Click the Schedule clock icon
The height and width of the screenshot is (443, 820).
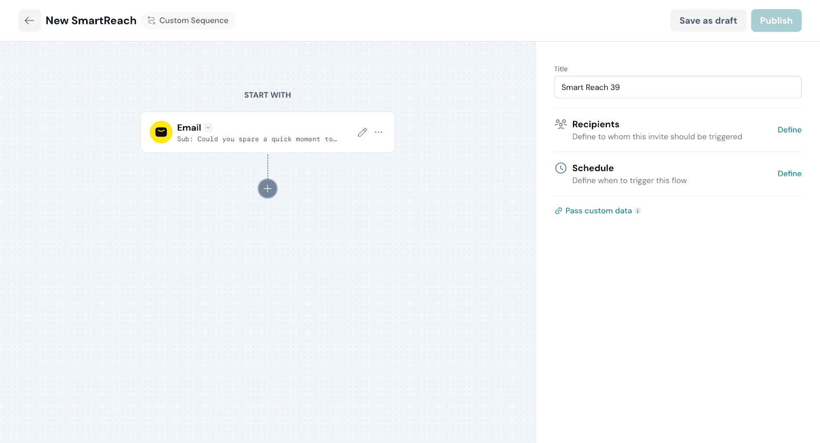(x=561, y=168)
